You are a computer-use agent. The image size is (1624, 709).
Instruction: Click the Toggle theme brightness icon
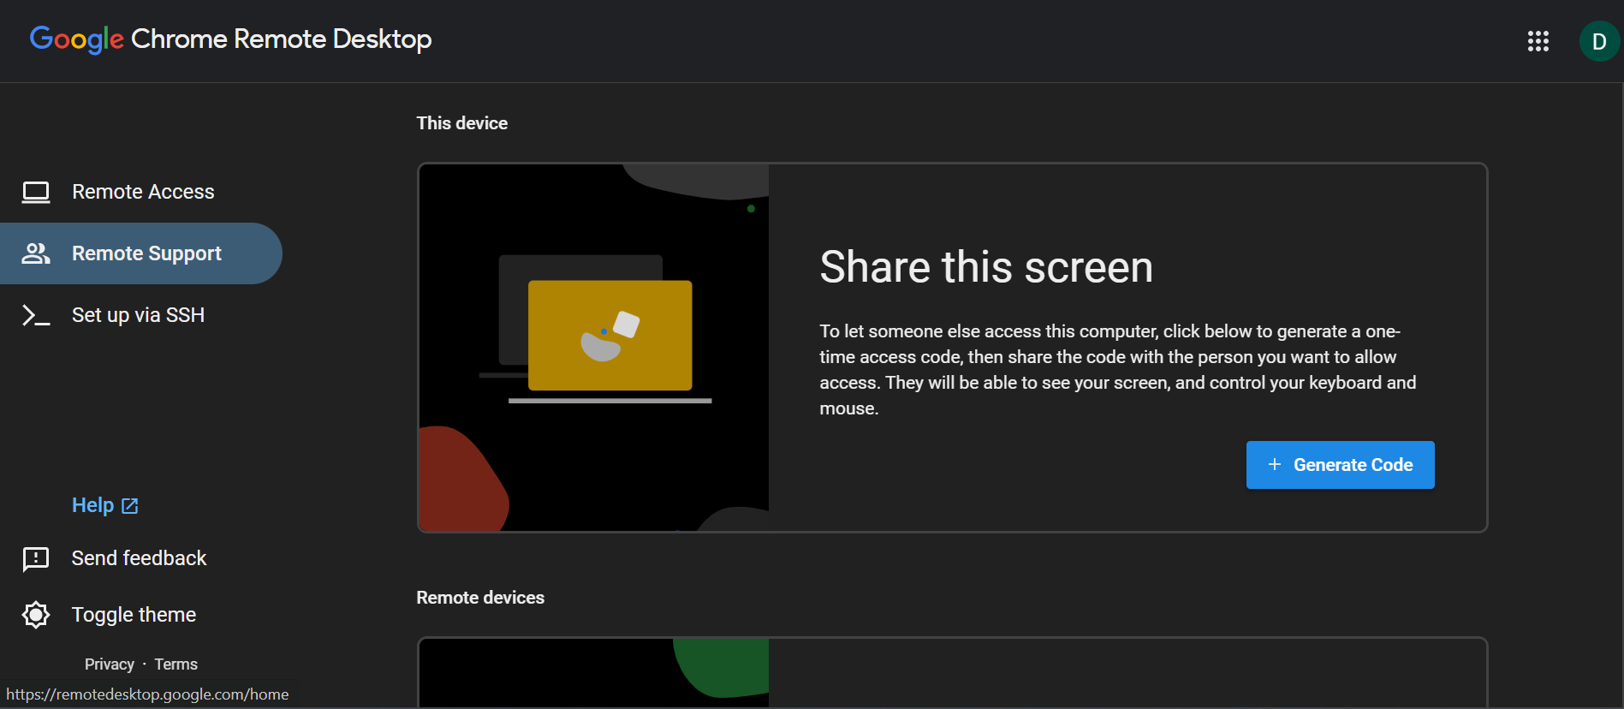pos(36,615)
